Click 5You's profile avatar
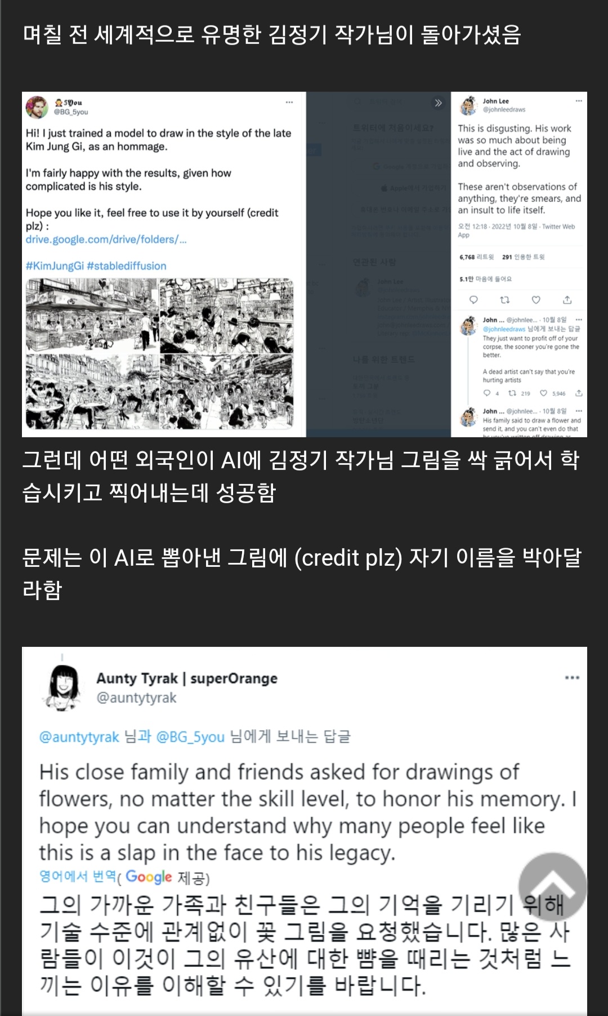 pyautogui.click(x=37, y=107)
